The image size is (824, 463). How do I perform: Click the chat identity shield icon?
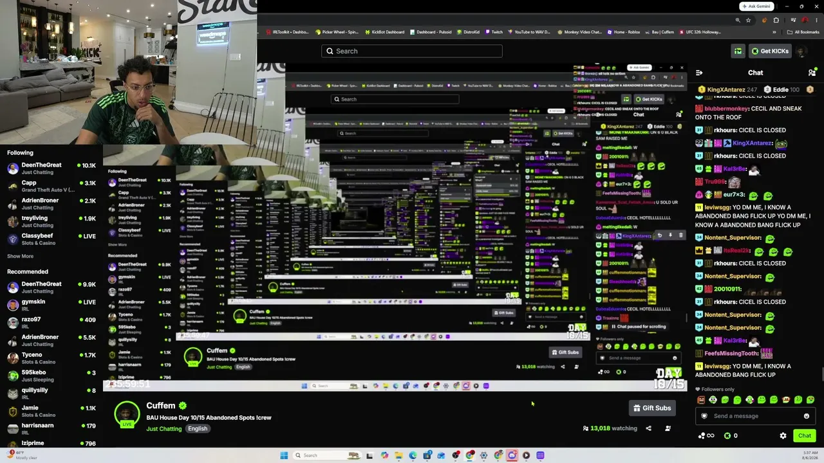[704, 416]
